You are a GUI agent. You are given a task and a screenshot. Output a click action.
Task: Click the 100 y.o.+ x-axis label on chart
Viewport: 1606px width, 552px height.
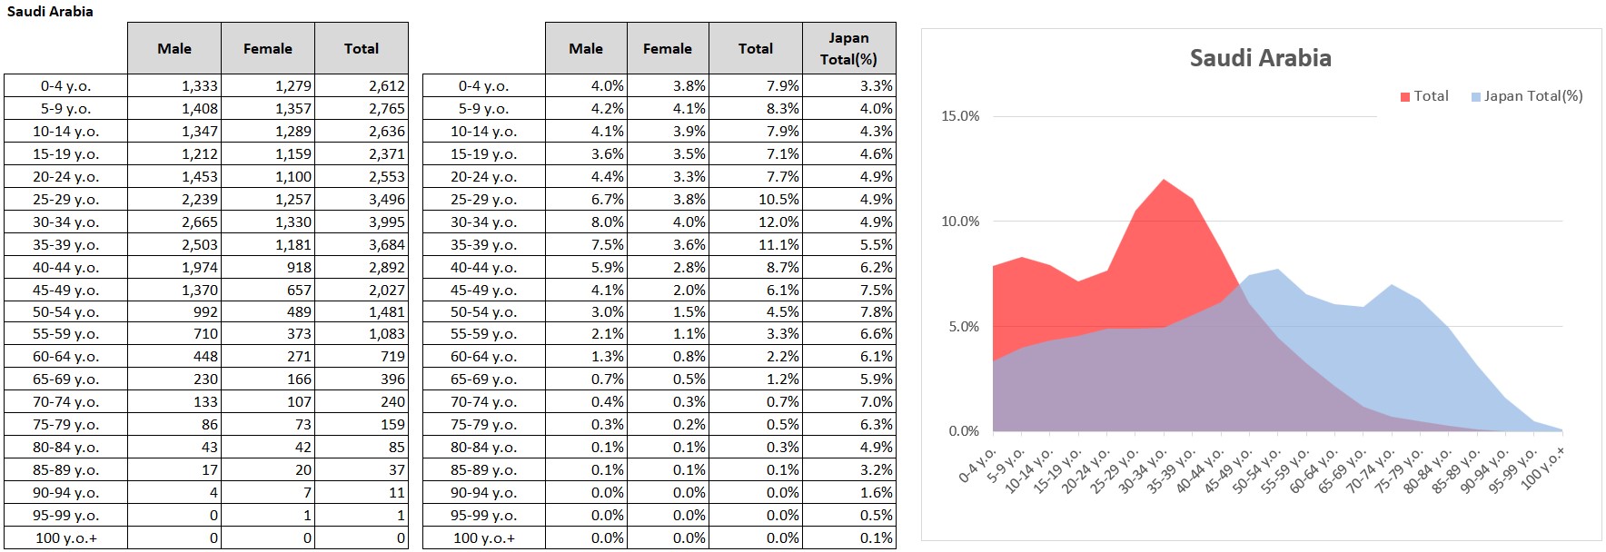[1543, 467]
